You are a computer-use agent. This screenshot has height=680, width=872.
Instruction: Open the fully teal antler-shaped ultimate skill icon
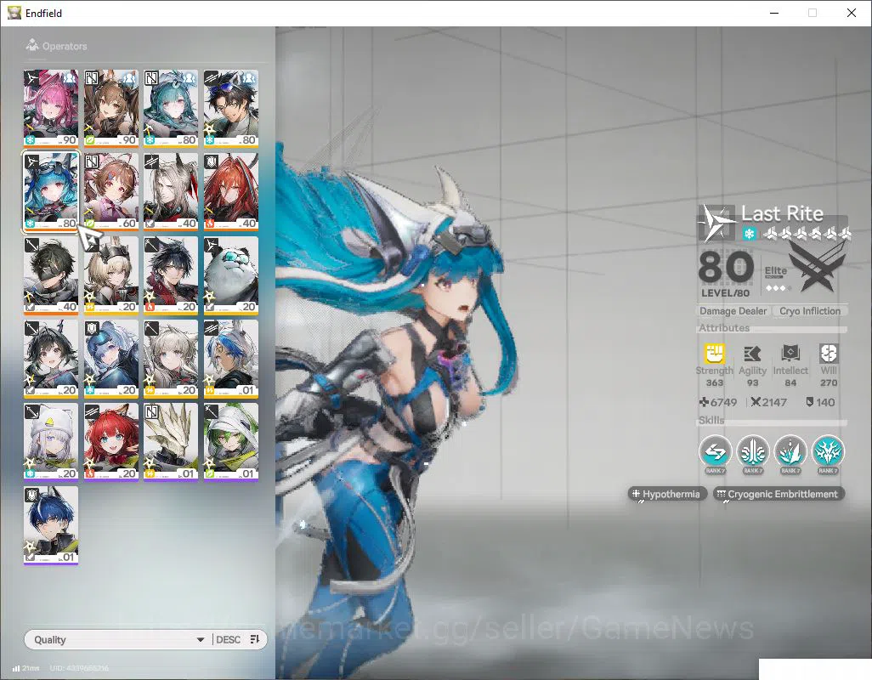(x=828, y=452)
